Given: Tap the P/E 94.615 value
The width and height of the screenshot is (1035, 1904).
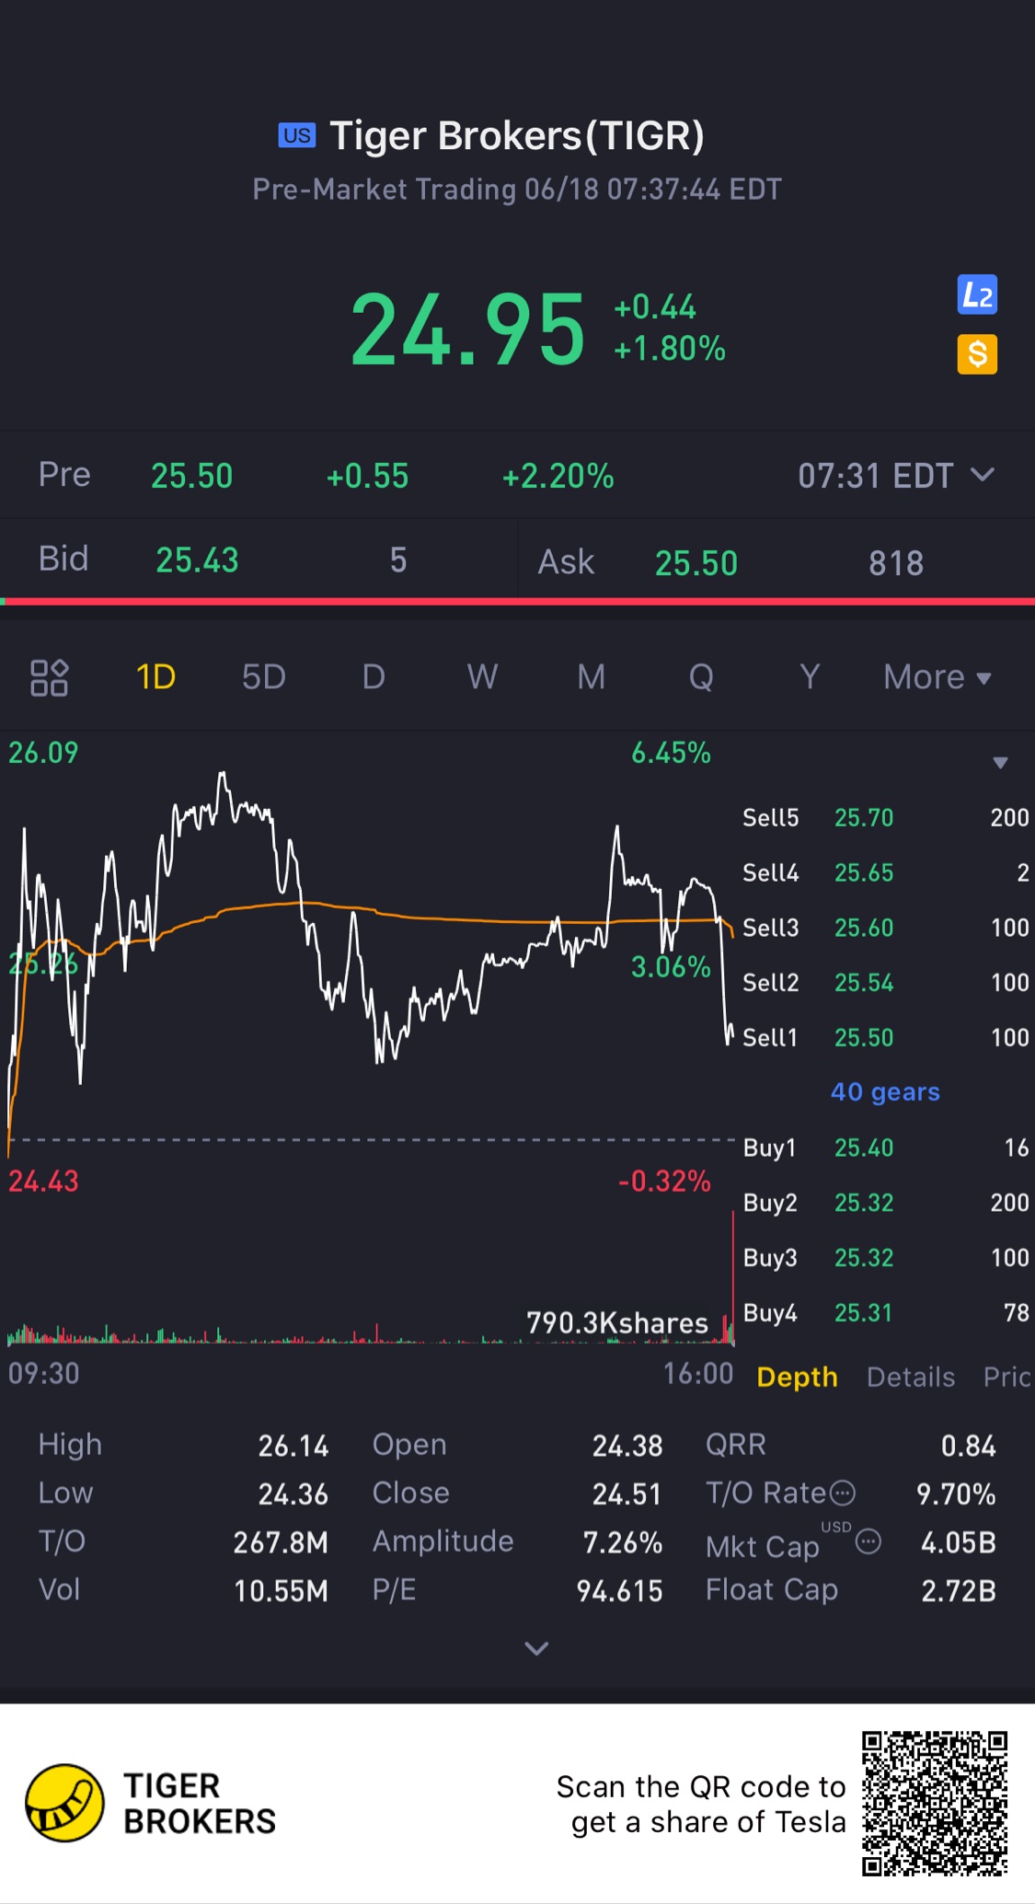Looking at the screenshot, I should coord(619,1591).
